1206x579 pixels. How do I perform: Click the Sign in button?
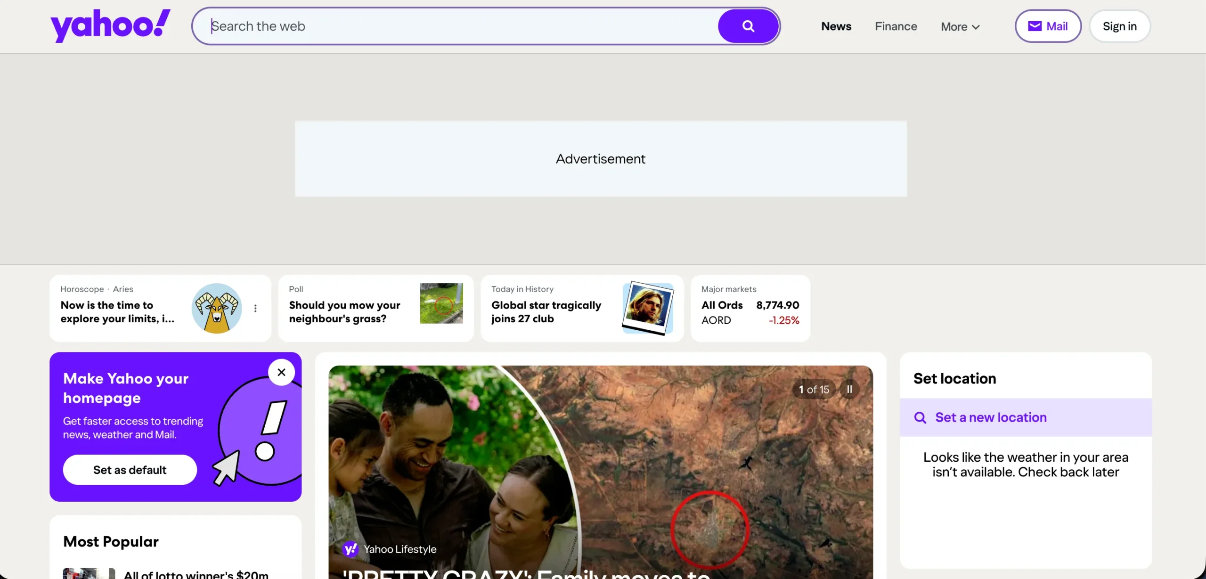(1119, 26)
